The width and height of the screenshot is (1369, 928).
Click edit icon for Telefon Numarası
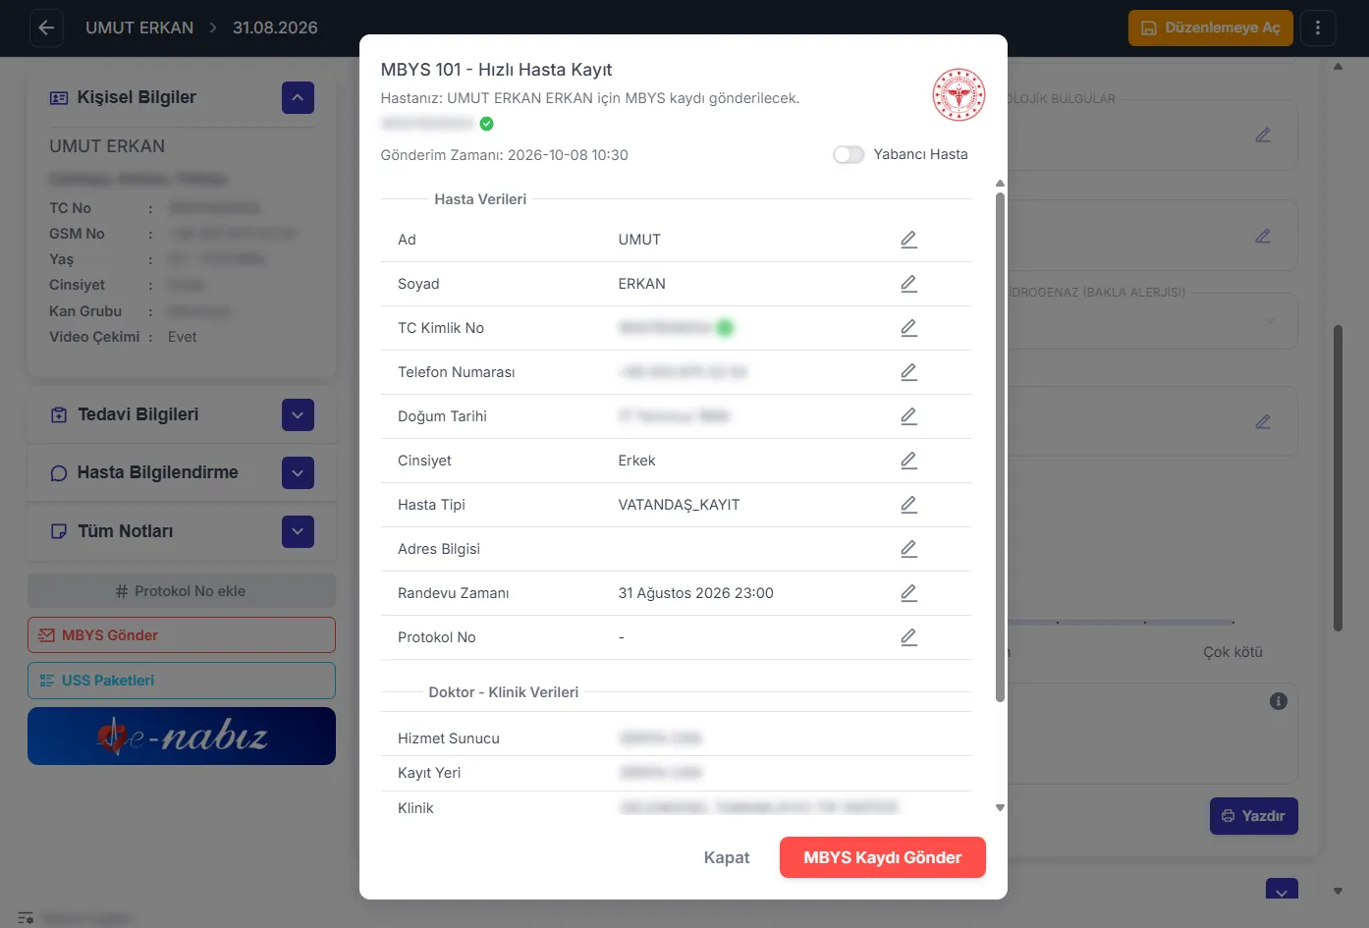click(908, 372)
